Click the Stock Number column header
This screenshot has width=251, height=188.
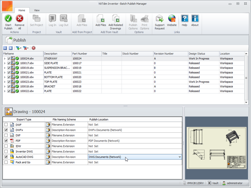(x=137, y=54)
